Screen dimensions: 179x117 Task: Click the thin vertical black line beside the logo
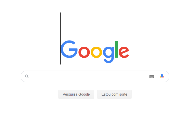(x=60, y=38)
